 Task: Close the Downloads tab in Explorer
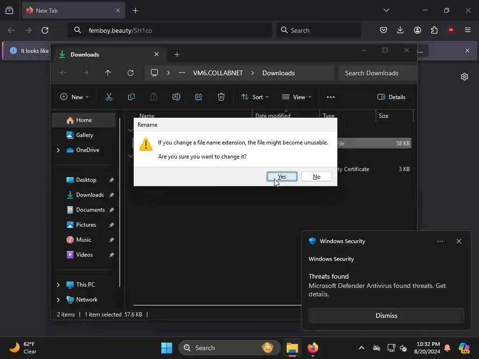(156, 54)
